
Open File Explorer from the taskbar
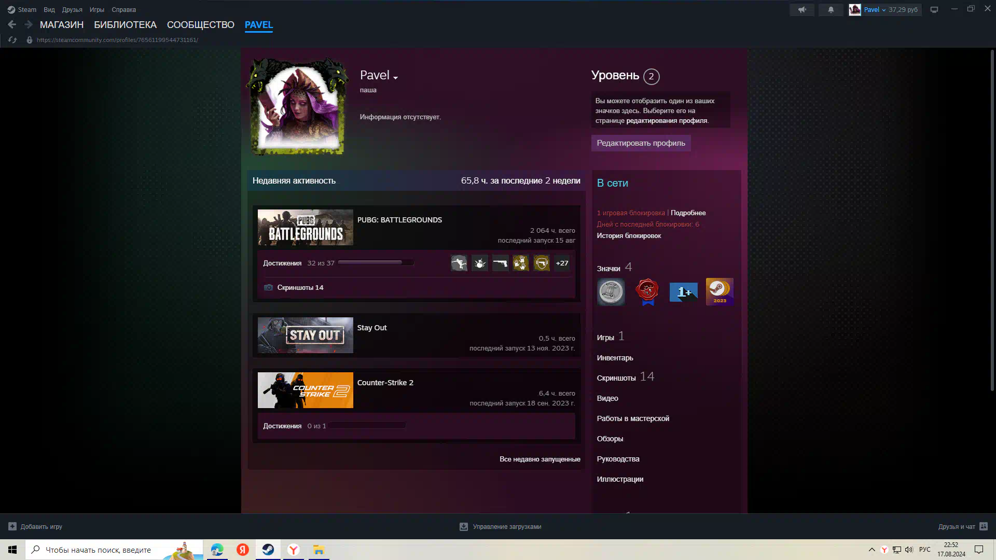[319, 550]
